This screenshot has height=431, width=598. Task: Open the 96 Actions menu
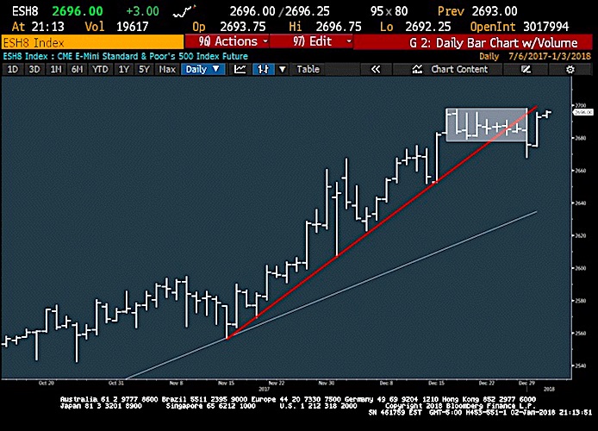[227, 41]
